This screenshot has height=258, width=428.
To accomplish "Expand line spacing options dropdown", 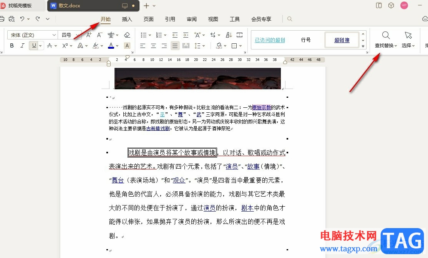I will 204,46.
